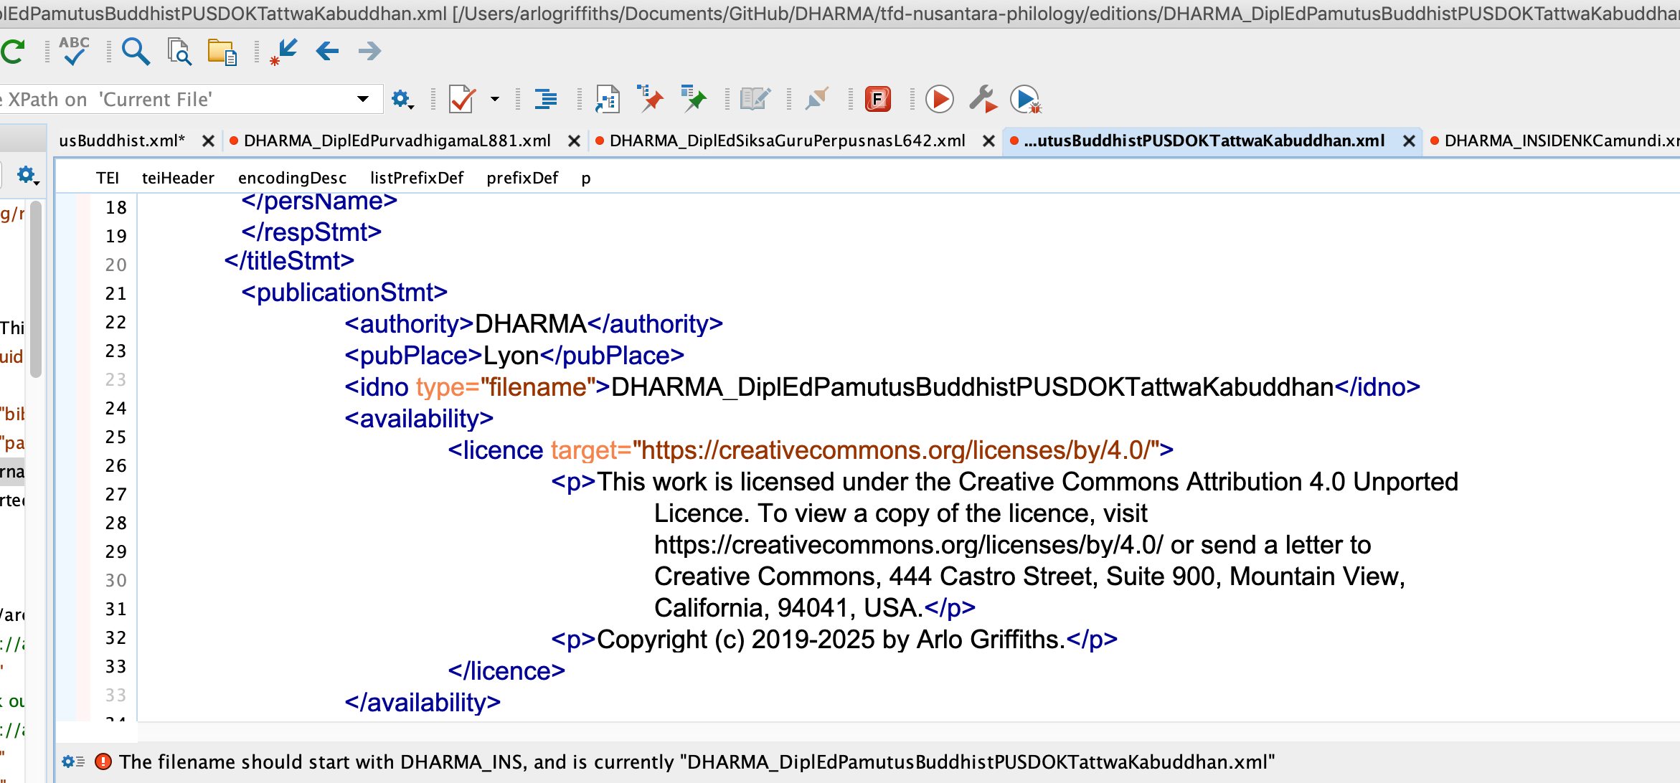Pin the red marker toolbar icon

point(650,99)
